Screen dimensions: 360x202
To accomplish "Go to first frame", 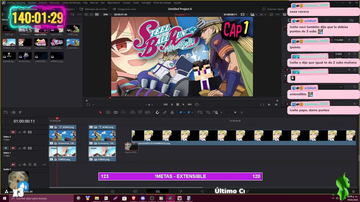I will click(x=165, y=104).
